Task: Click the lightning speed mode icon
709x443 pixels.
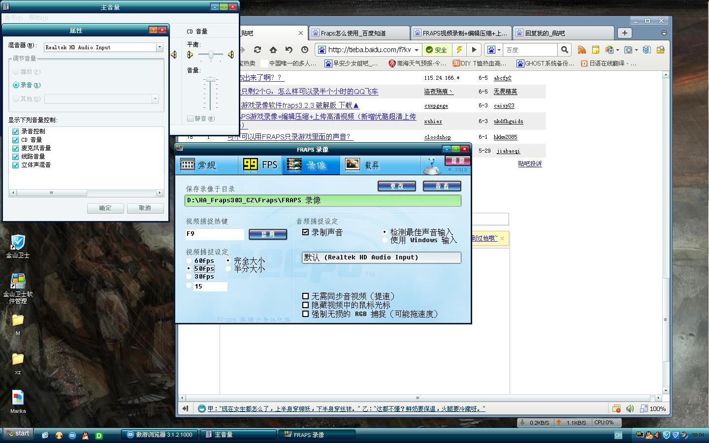Action: (459, 50)
